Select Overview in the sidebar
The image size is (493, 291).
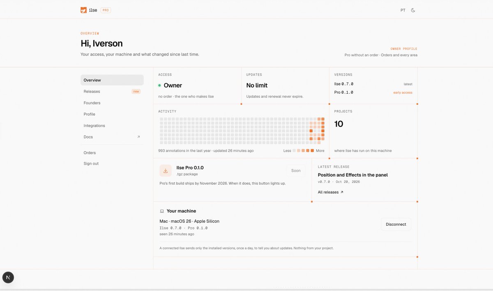pyautogui.click(x=112, y=80)
